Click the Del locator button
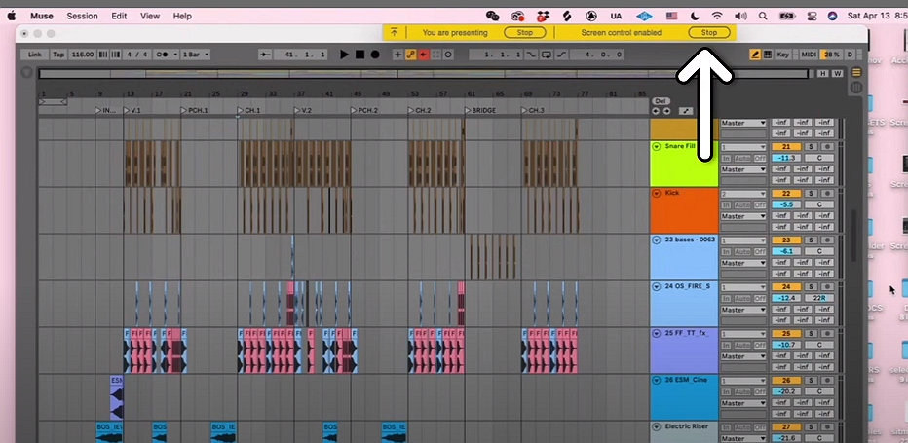The height and width of the screenshot is (443, 908). (661, 101)
